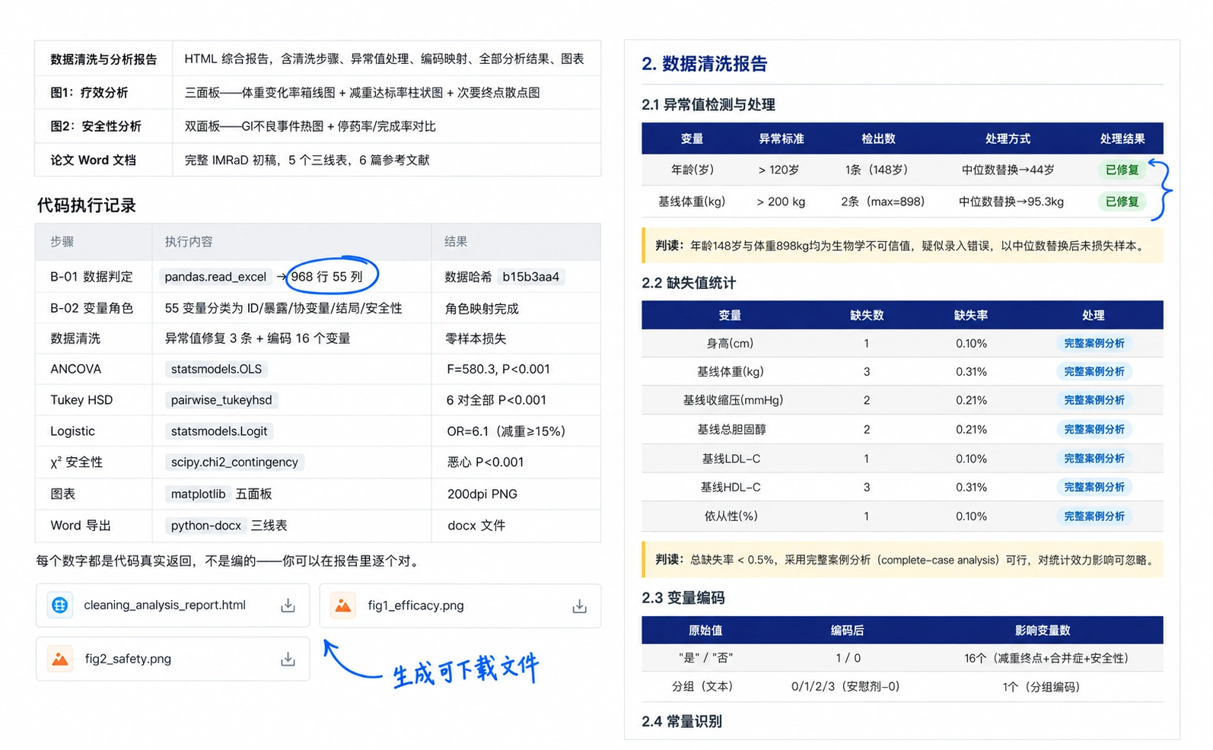Click the 已修复 badge in the 基线体重(kg) outlier row
Image resolution: width=1213 pixels, height=750 pixels.
coord(1122,202)
